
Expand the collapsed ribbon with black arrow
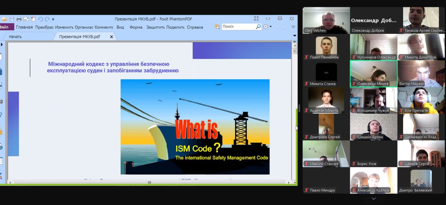click(x=295, y=36)
